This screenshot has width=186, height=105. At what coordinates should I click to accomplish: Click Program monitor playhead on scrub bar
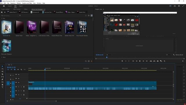coord(107,57)
